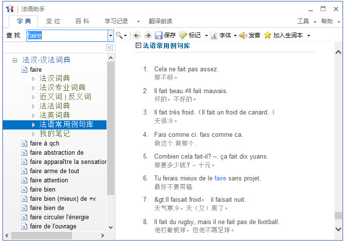The height and width of the screenshot is (243, 345).
Task: Go forward with the right arrow button
Action: [147, 35]
